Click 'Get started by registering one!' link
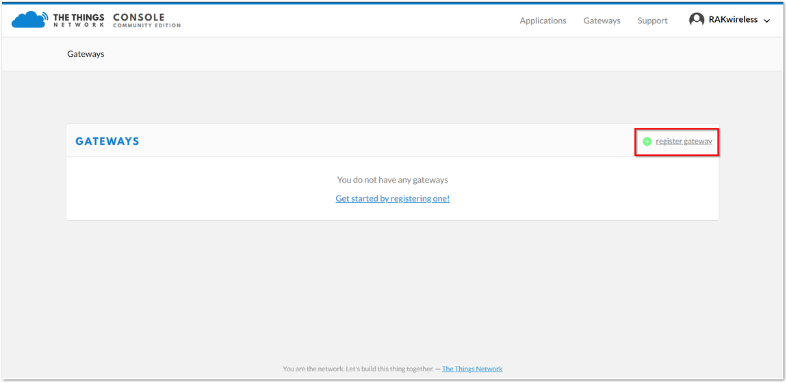787x383 pixels. (x=393, y=198)
